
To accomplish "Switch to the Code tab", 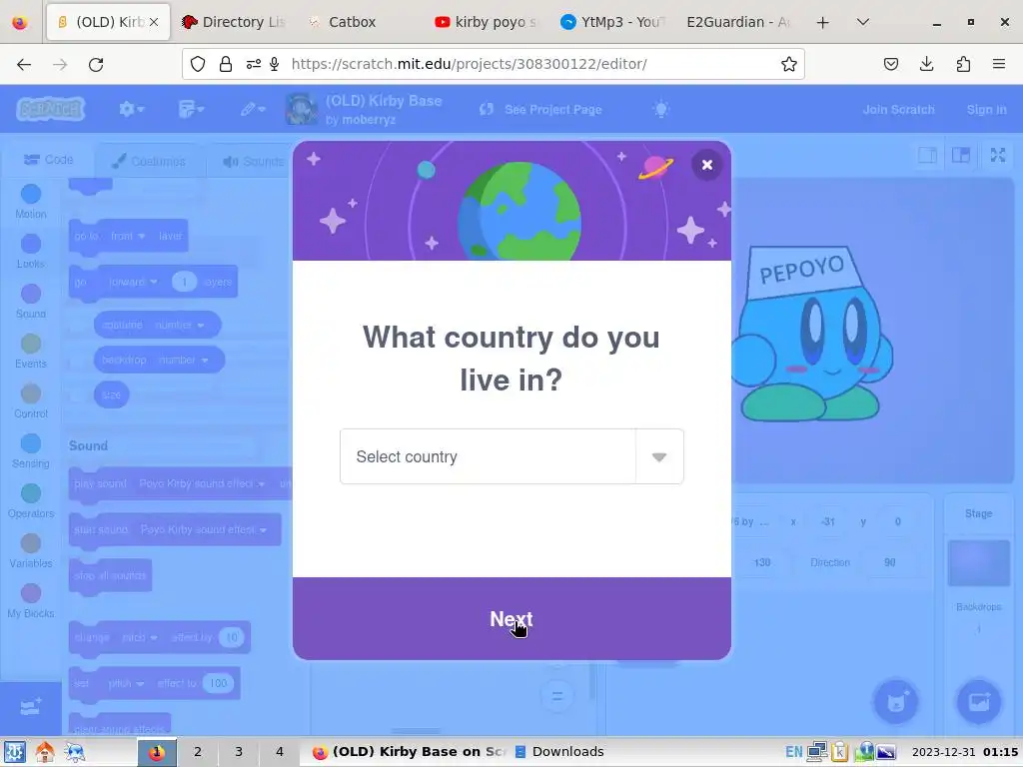I will point(48,160).
